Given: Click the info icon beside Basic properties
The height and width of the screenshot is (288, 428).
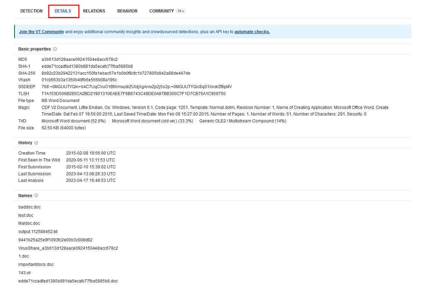Looking at the screenshot, I should [54, 49].
